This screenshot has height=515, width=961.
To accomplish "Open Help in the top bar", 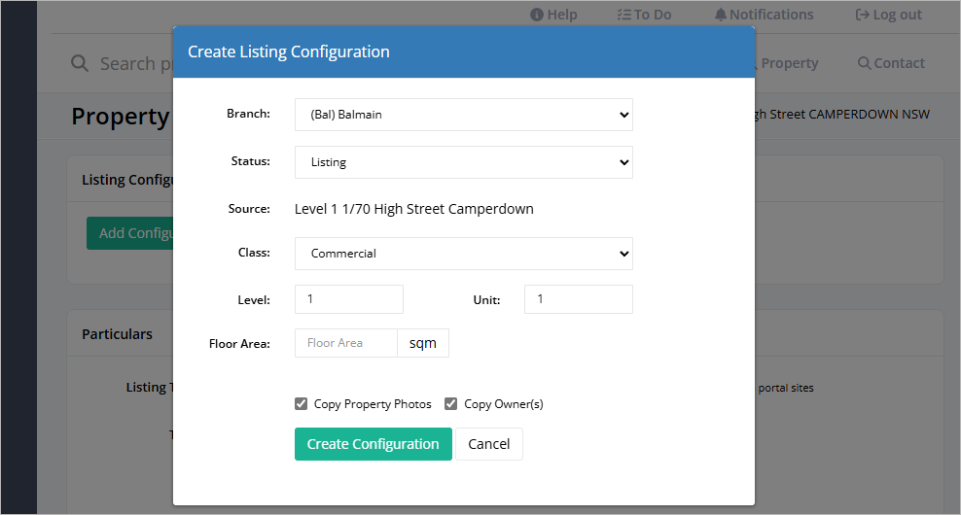I will click(x=553, y=15).
